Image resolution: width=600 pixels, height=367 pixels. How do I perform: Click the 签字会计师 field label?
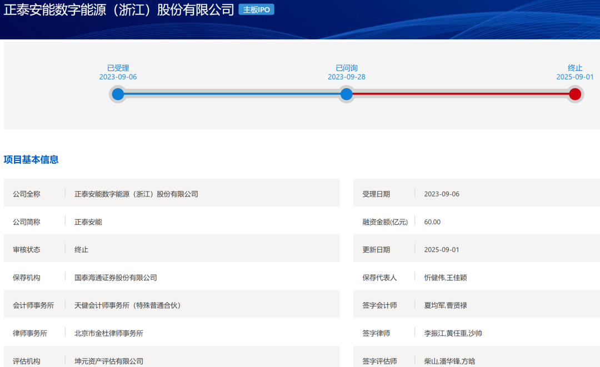tap(379, 305)
